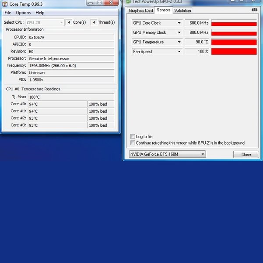Click the Close button in GPU-Z
The image size is (263, 263).
pos(246,154)
